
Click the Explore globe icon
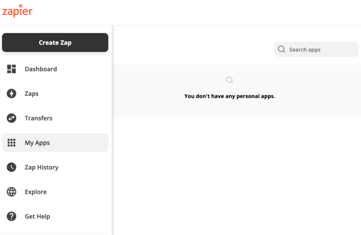[x=12, y=192]
